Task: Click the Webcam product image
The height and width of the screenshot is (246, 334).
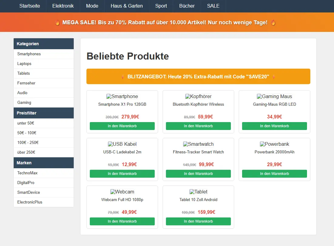Action: click(x=122, y=192)
